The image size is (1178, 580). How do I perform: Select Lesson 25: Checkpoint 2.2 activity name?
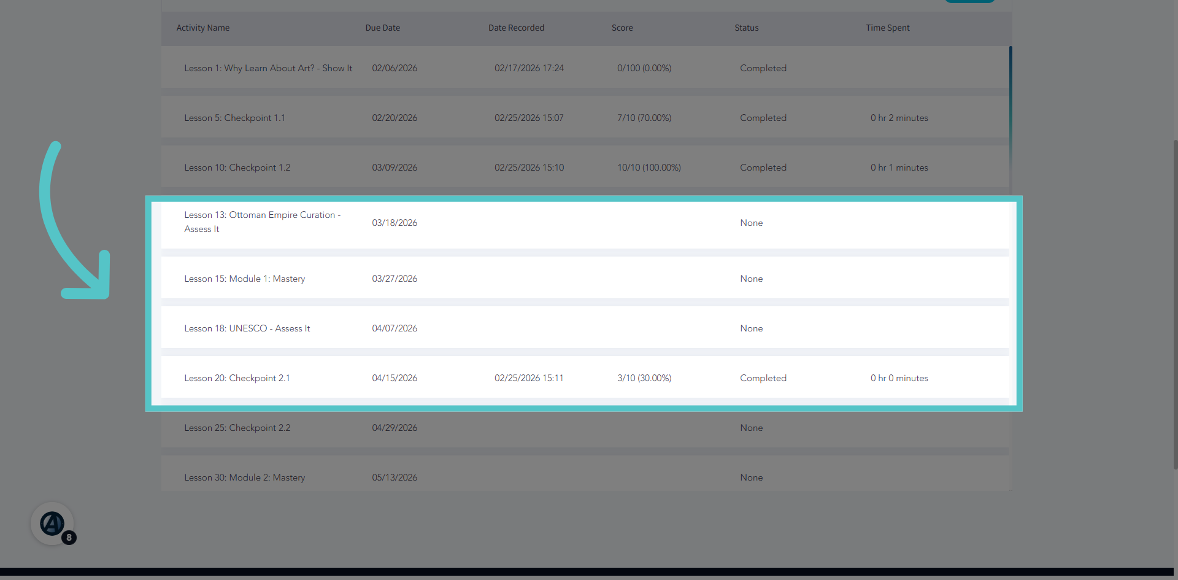click(237, 428)
